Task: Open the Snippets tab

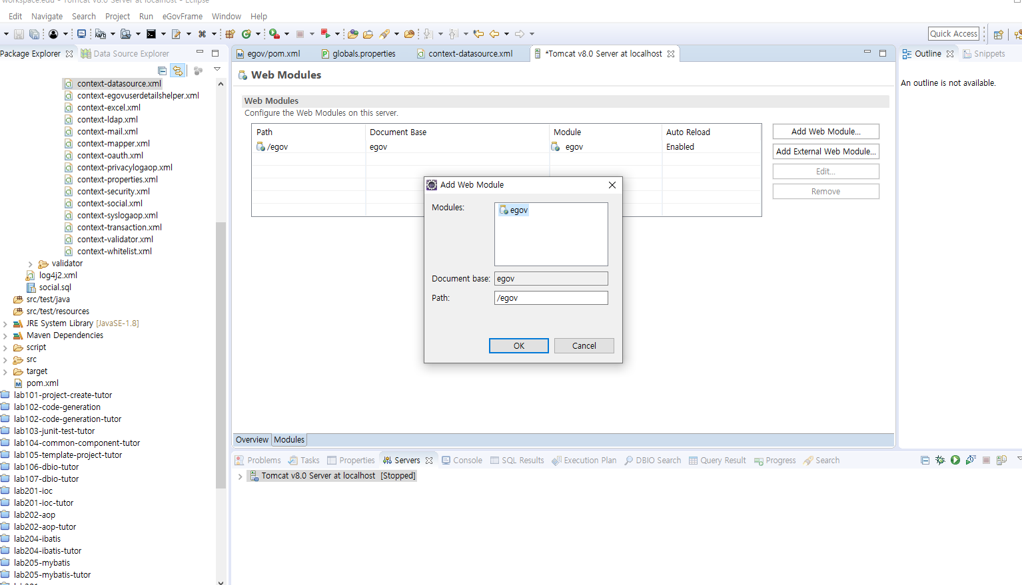Action: 984,54
